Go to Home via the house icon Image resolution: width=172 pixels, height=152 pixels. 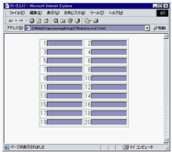(x=46, y=21)
